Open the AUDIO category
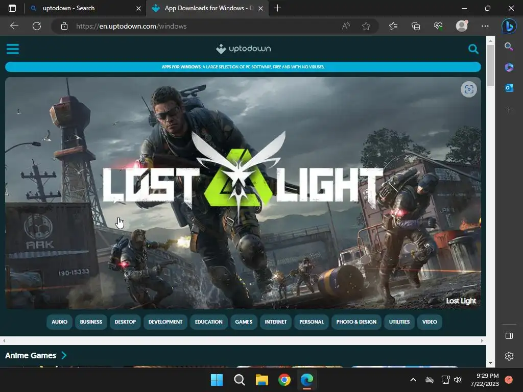 click(x=59, y=322)
